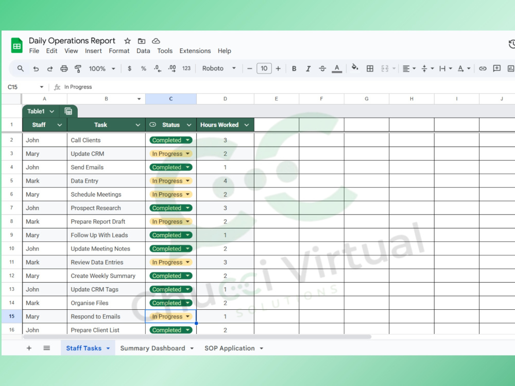Click the insert link icon
The height and width of the screenshot is (386, 515).
pyautogui.click(x=483, y=68)
